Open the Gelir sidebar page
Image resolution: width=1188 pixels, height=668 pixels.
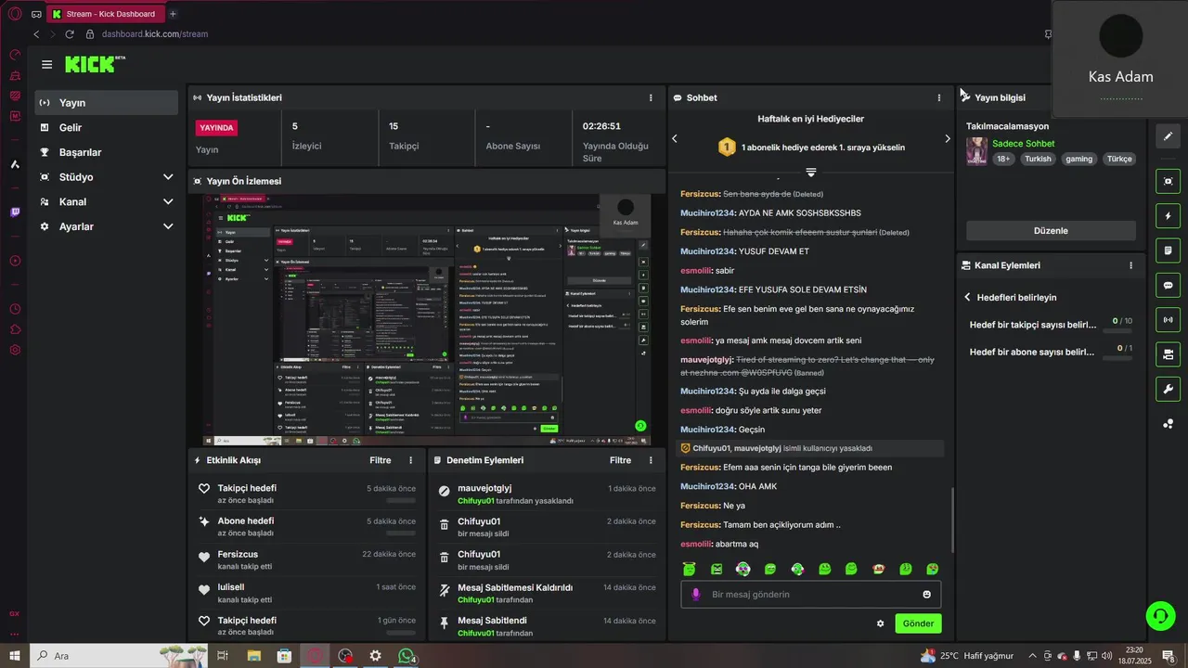[107, 128]
